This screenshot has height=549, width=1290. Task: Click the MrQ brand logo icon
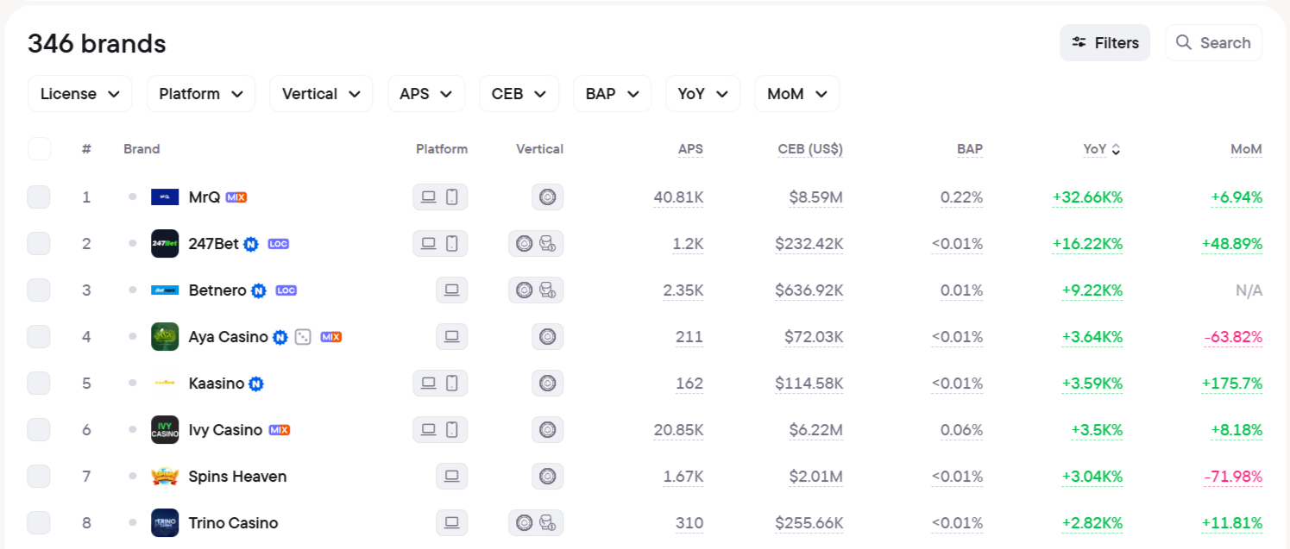165,197
